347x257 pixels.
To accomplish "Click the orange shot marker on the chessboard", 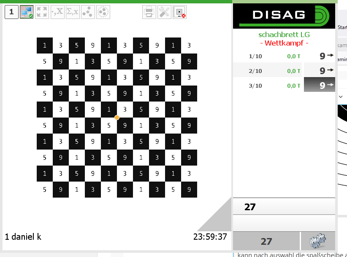I will tap(117, 118).
